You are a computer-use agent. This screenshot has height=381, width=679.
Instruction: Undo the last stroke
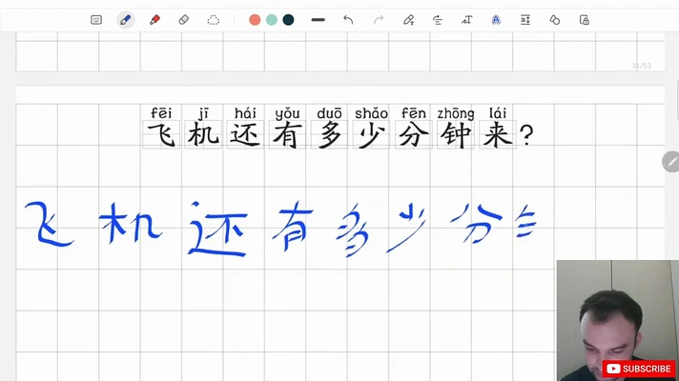348,20
